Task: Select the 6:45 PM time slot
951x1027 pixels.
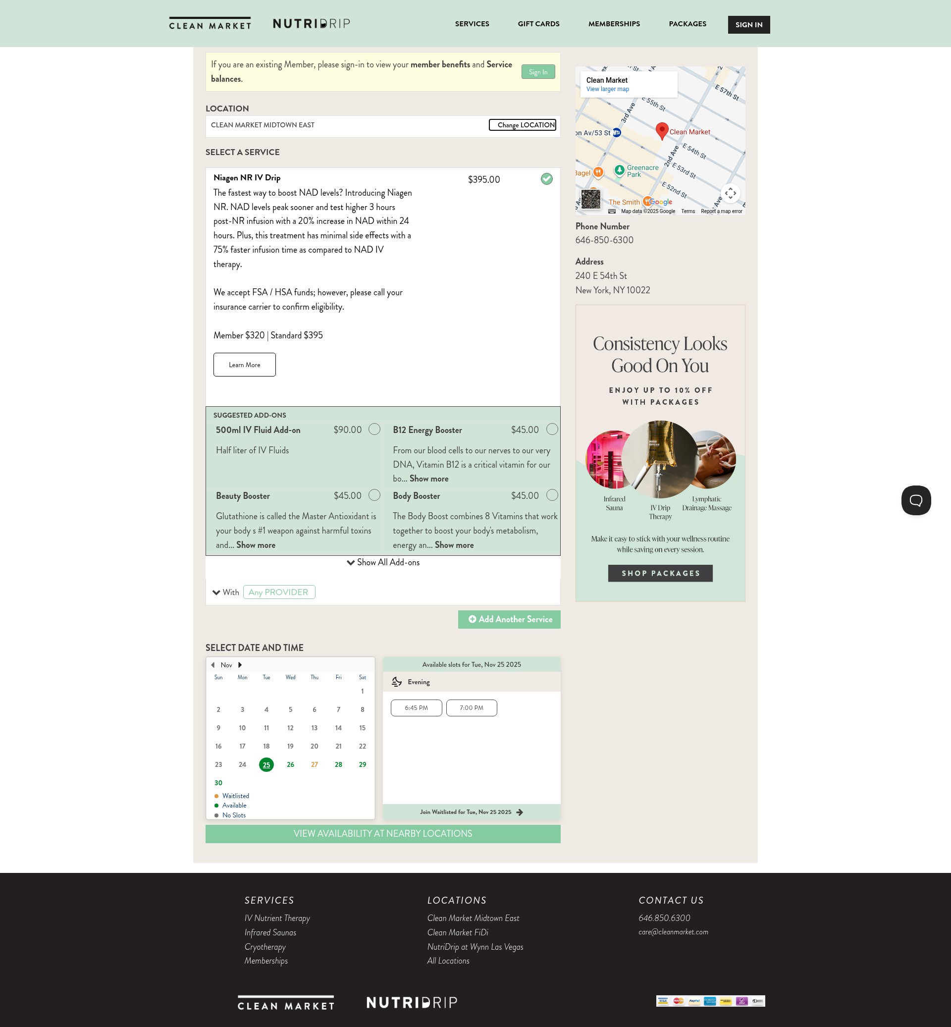Action: click(x=417, y=708)
